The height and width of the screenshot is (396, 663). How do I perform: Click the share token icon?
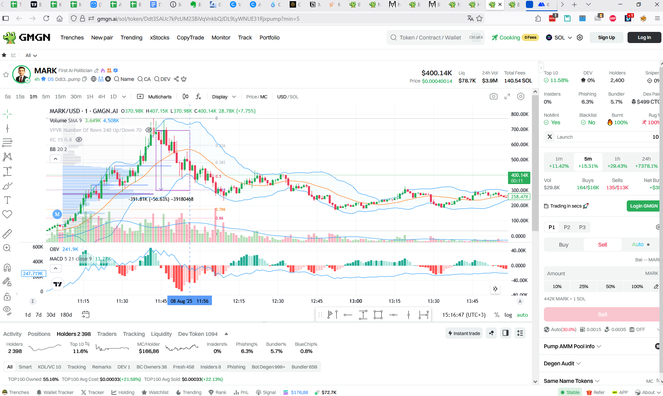point(176,79)
